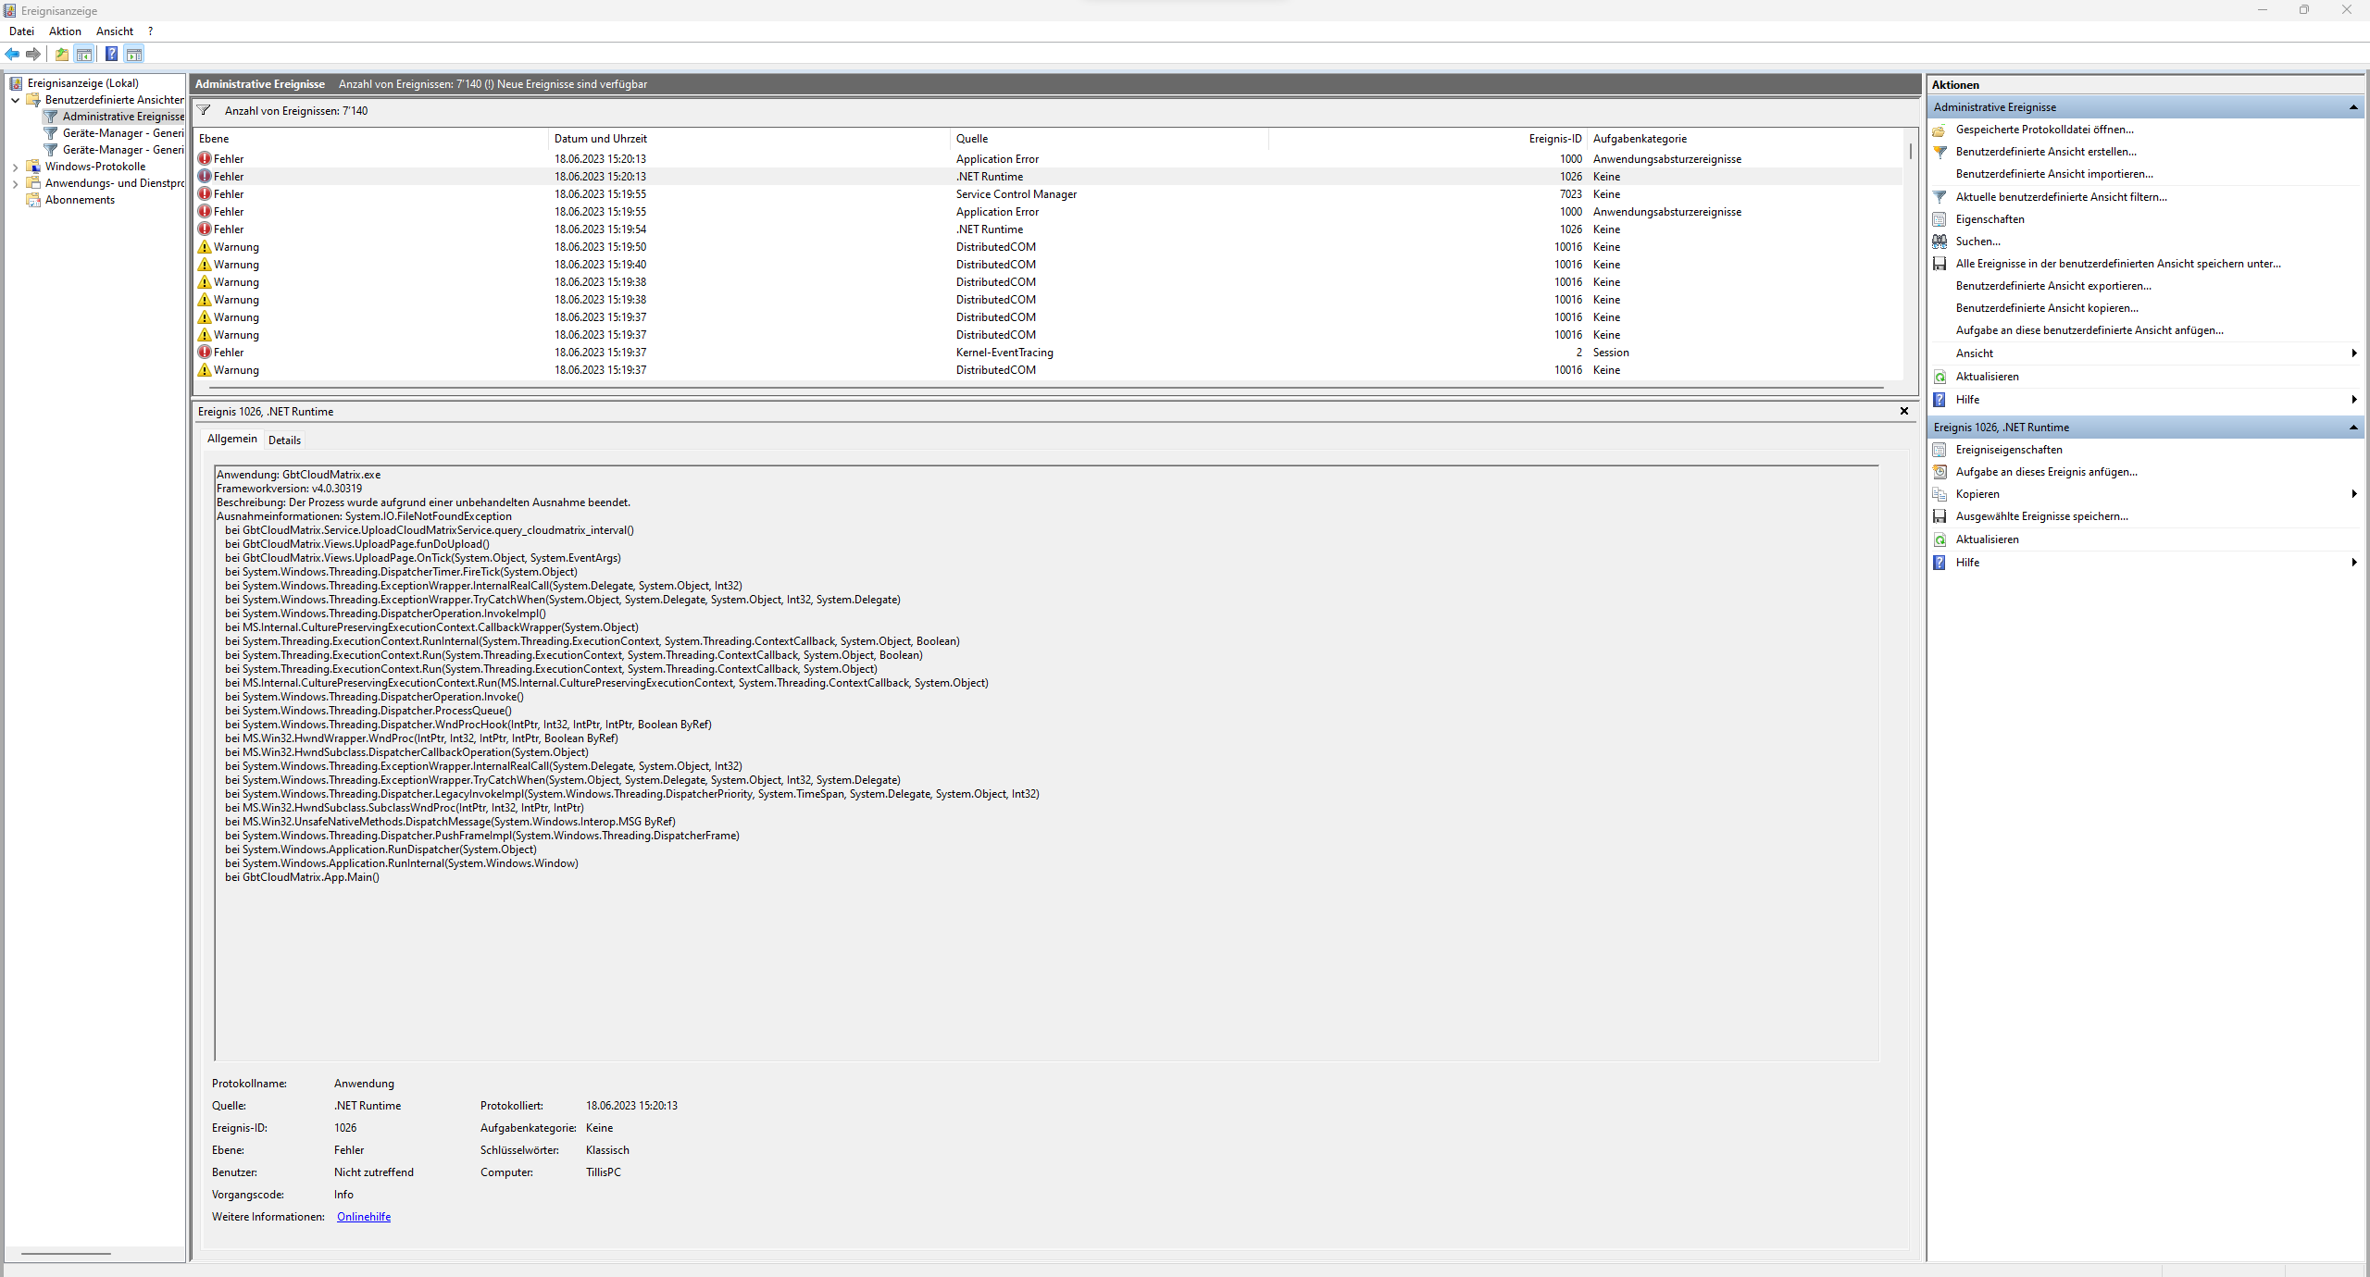This screenshot has height=1277, width=2370.
Task: Switch to the Details tab
Action: 284,440
